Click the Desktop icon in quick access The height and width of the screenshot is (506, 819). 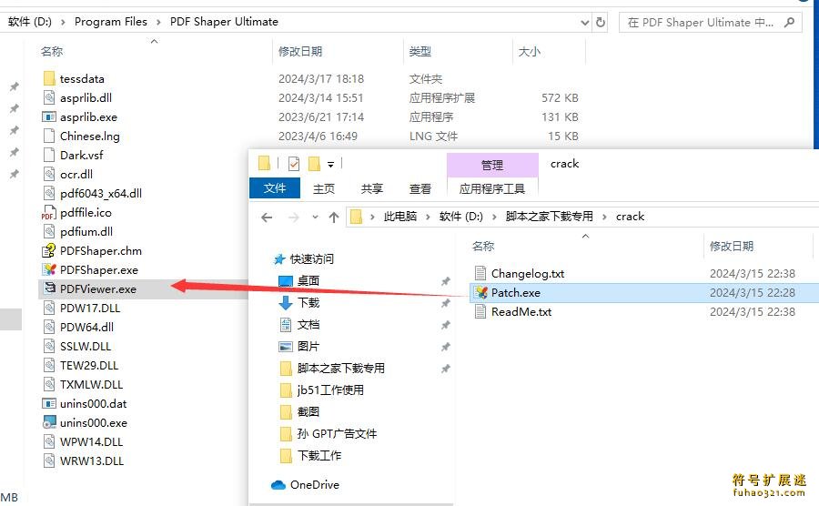pyautogui.click(x=286, y=281)
